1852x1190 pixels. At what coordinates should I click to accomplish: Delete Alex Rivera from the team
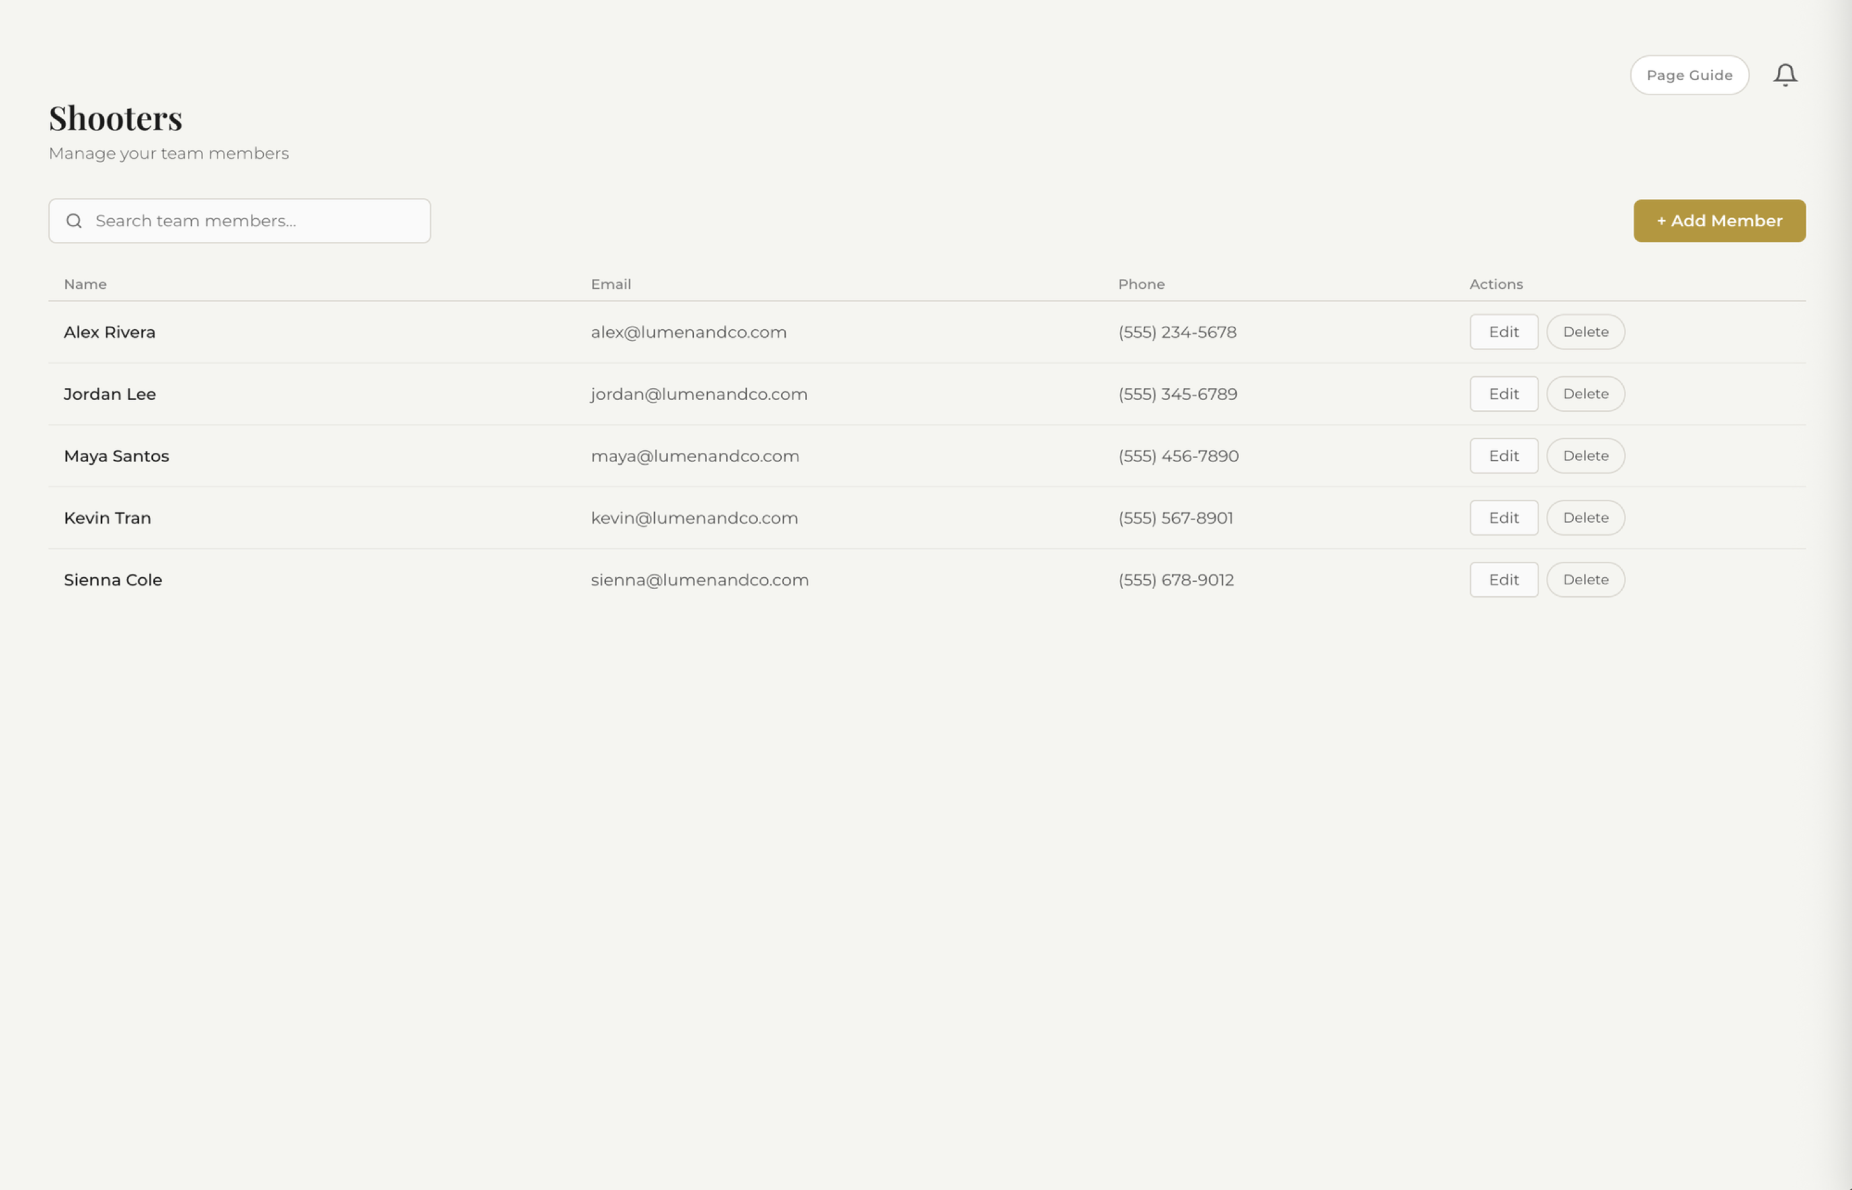(x=1585, y=331)
